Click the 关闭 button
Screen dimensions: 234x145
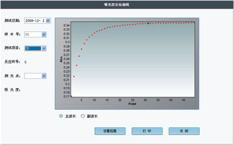point(184,131)
